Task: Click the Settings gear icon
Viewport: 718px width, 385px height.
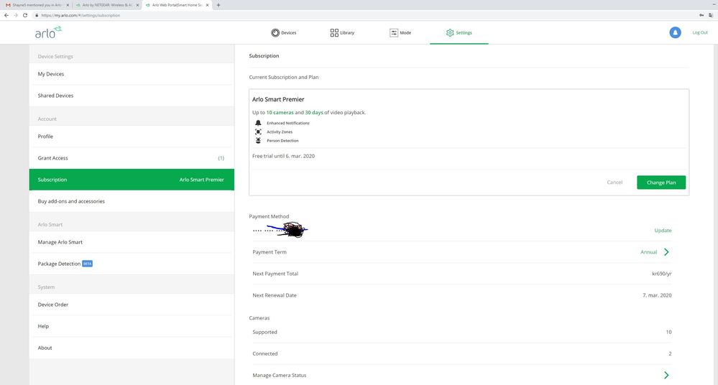Action: tap(450, 32)
